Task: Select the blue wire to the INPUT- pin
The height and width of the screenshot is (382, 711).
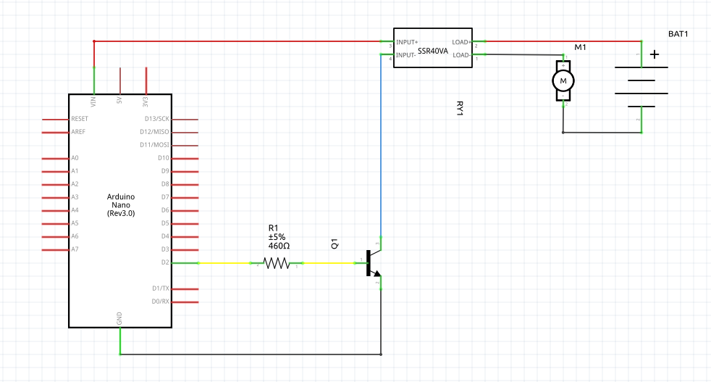Action: (x=381, y=145)
